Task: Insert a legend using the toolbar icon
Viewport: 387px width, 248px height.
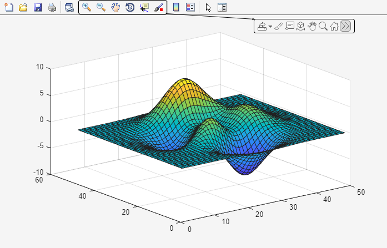Action: click(x=190, y=8)
